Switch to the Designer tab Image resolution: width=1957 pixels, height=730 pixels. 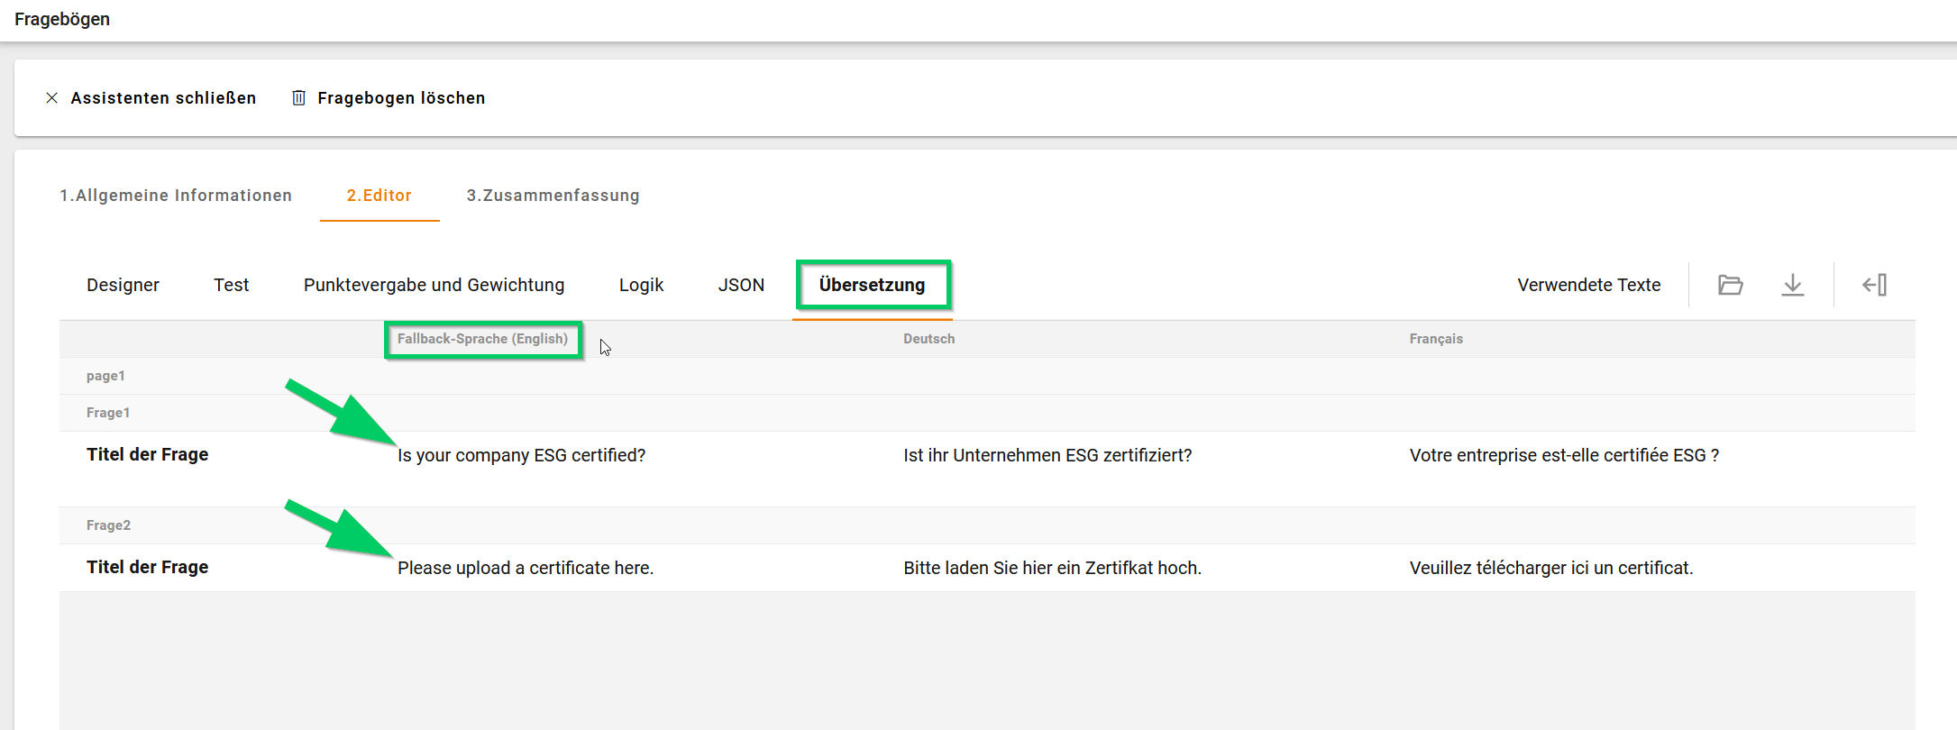click(x=123, y=285)
